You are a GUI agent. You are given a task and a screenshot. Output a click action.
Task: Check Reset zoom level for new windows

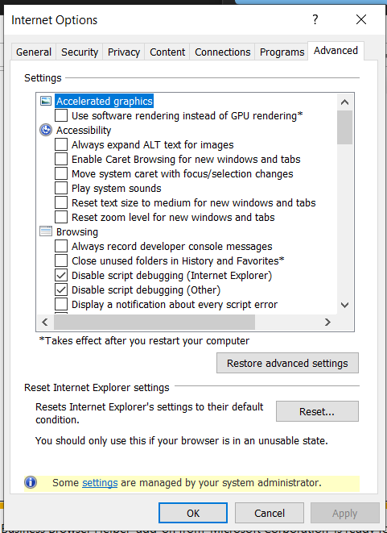click(61, 217)
